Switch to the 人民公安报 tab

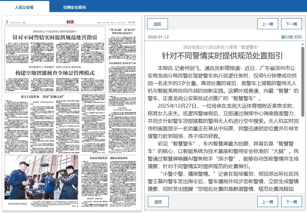pos(24,7)
